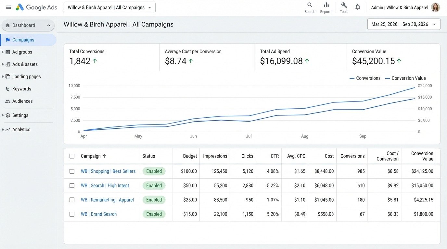Screen dimensions: 447x249
Task: Open Analytics in the sidebar
Action: [x=21, y=130]
